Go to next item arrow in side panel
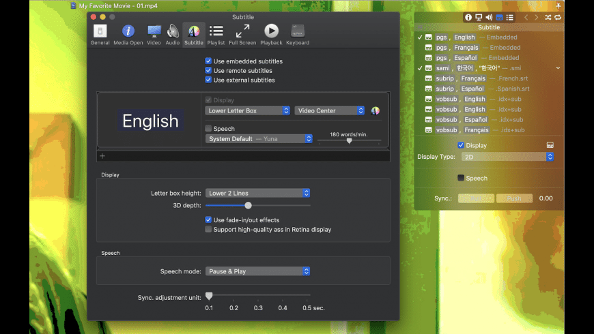The image size is (594, 334). [x=537, y=18]
